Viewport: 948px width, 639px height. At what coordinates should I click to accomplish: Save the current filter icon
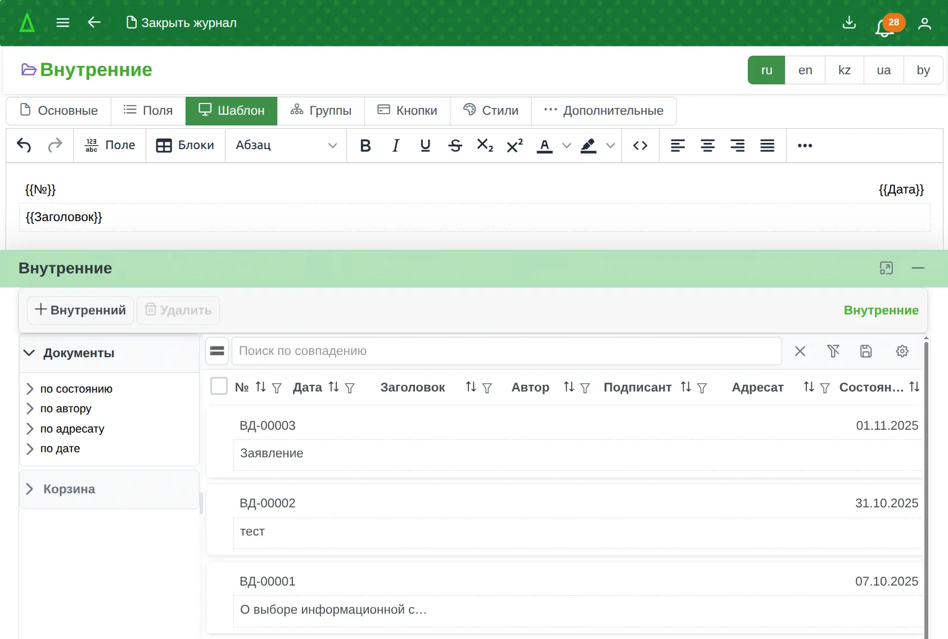click(866, 351)
